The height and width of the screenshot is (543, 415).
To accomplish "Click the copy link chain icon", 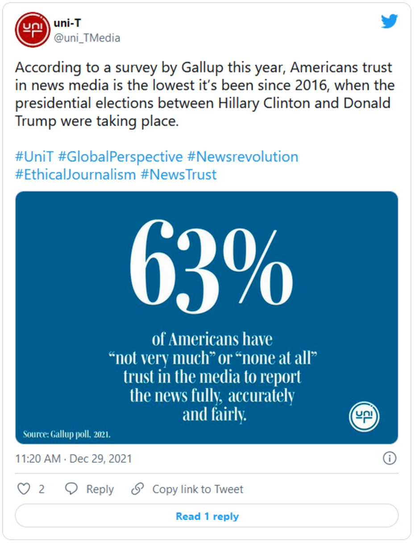I will tap(137, 489).
